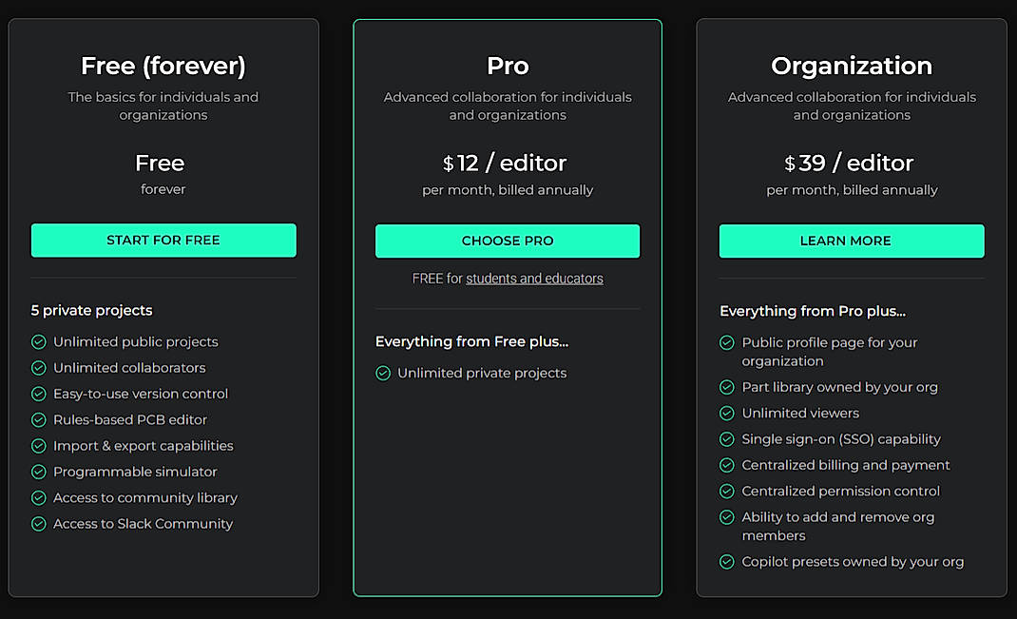Screen dimensions: 1017x619
Task: Click the checkmark next to "Unlimited viewers"
Action: pos(727,413)
